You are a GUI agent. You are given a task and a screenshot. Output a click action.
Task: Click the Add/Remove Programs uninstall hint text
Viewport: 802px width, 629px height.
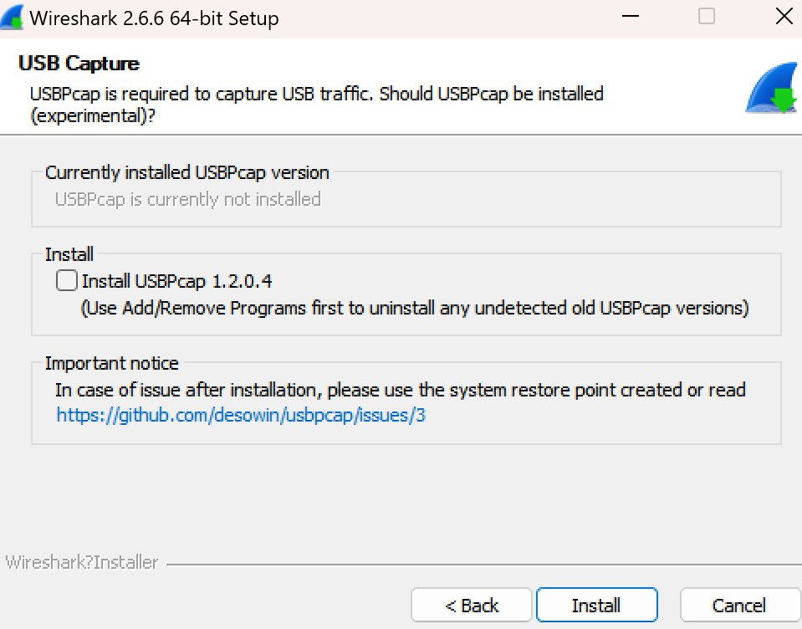click(414, 308)
